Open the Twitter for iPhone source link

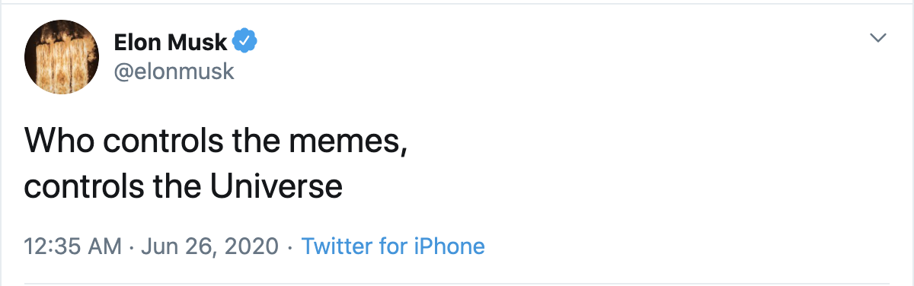click(x=393, y=246)
